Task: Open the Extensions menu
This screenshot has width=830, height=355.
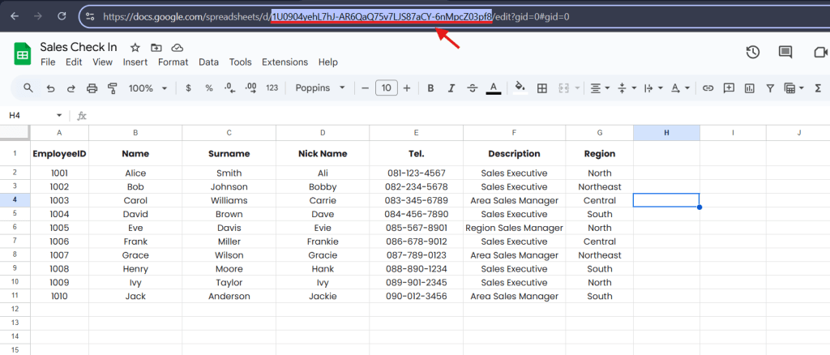Action: [x=285, y=62]
